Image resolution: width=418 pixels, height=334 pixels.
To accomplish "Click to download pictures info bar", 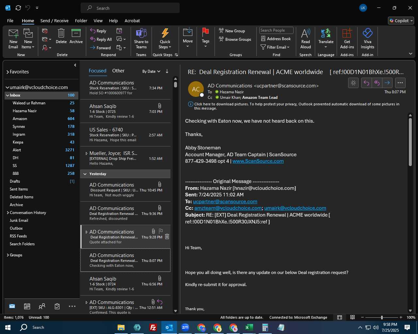I will (x=294, y=106).
